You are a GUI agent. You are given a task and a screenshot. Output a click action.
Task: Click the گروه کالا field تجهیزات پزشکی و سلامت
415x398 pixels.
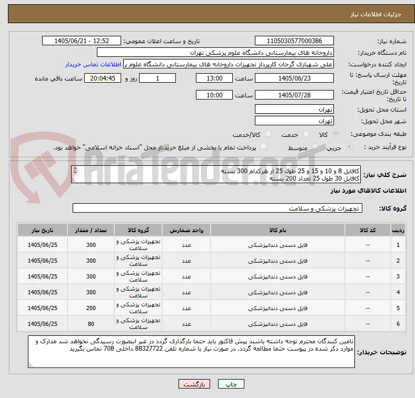point(218,208)
